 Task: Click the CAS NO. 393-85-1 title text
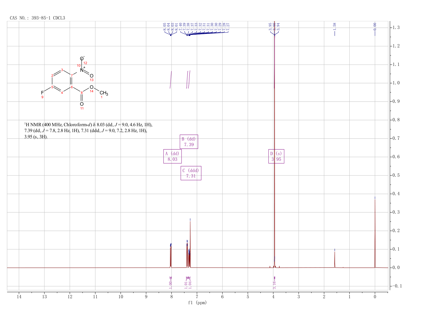point(37,18)
